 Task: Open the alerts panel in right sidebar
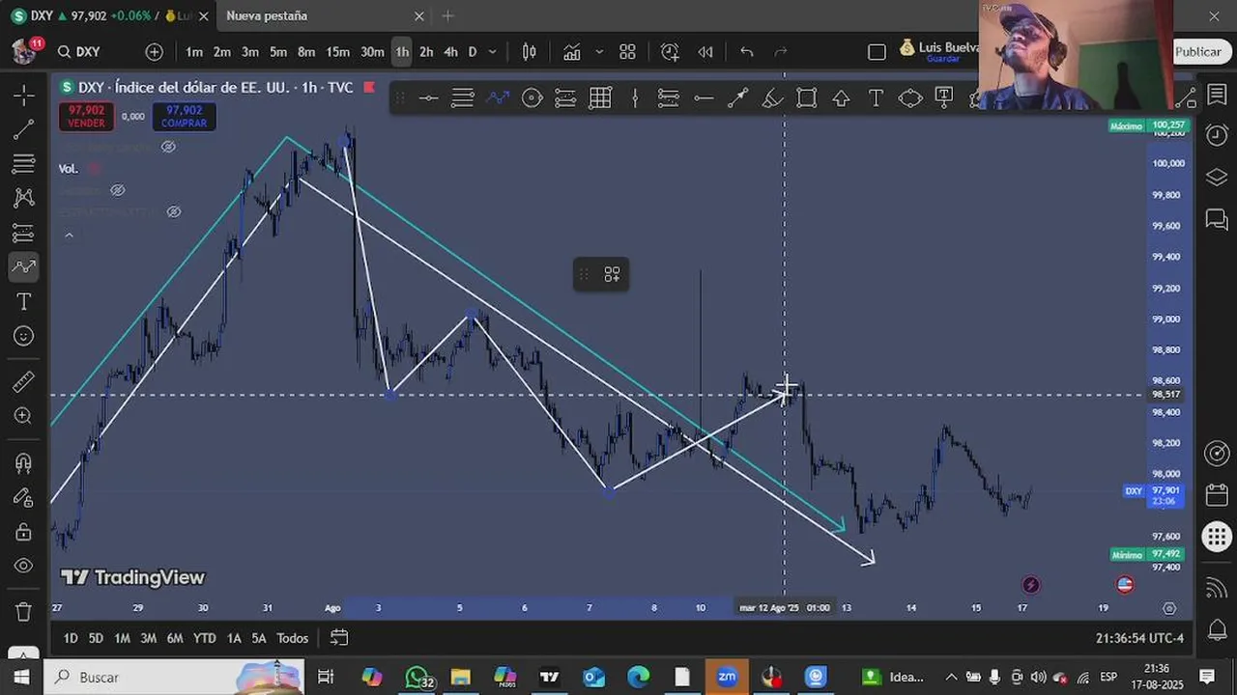tap(1217, 135)
